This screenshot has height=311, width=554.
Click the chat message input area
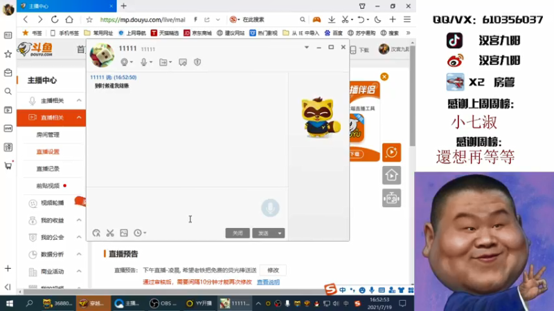tap(187, 208)
